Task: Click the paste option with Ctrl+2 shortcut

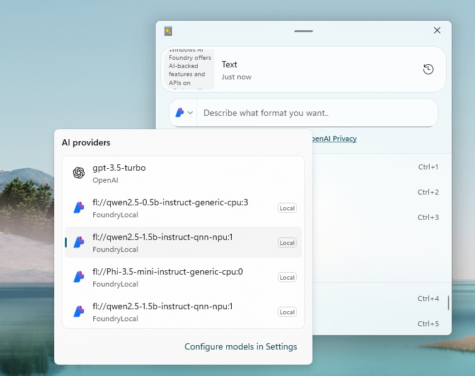Action: point(378,192)
